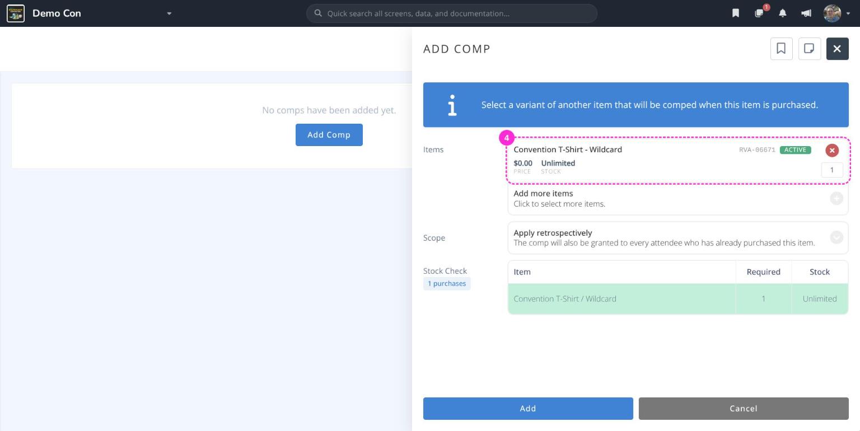Click the 1 purchases badge

pos(447,284)
